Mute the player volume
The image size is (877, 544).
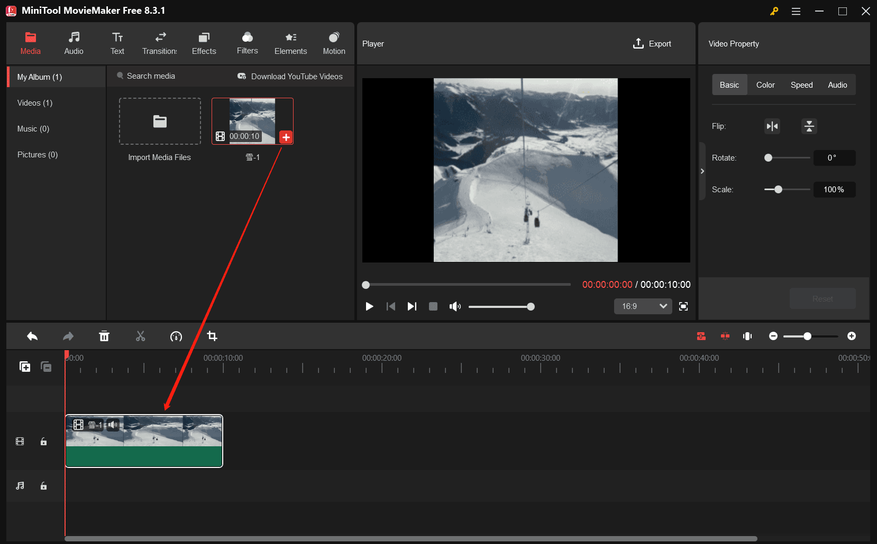454,306
